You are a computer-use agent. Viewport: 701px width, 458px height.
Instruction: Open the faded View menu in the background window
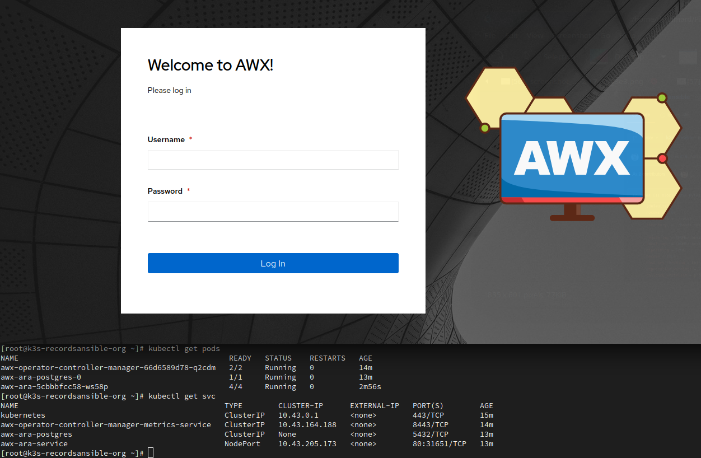(535, 35)
